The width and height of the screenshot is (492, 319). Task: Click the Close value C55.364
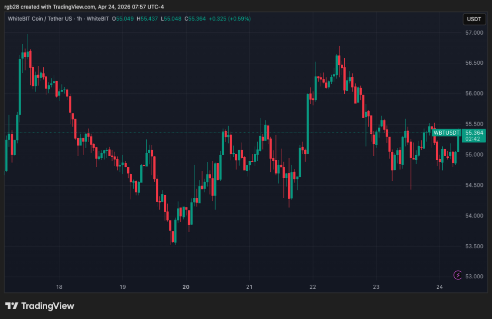click(196, 19)
